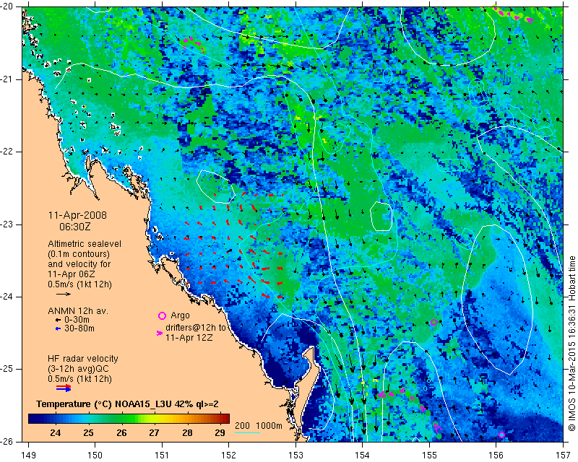Click the longitude axis label '152'
The height and width of the screenshot is (462, 578).
coord(229,456)
